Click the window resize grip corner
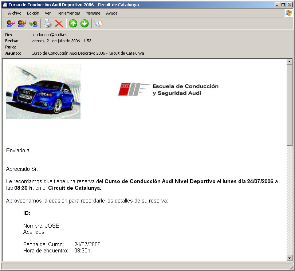The image size is (295, 271). coord(291,267)
